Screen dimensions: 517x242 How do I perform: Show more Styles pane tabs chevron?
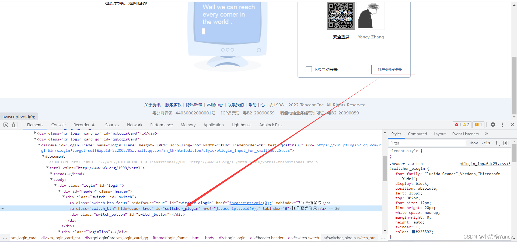click(x=486, y=134)
